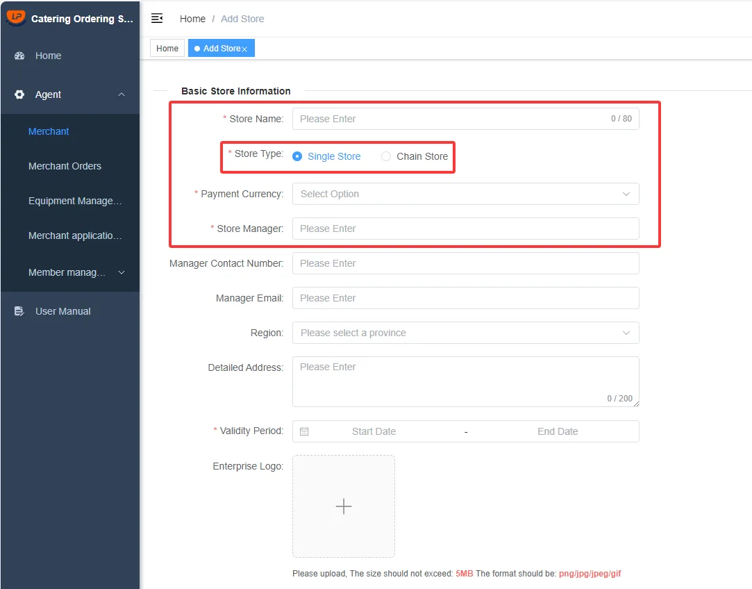Click the Agent gear icon in sidebar

tap(19, 94)
